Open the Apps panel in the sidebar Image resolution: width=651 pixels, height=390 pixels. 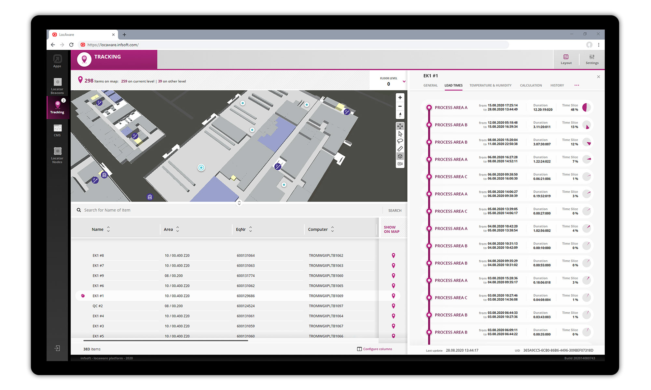(57, 61)
